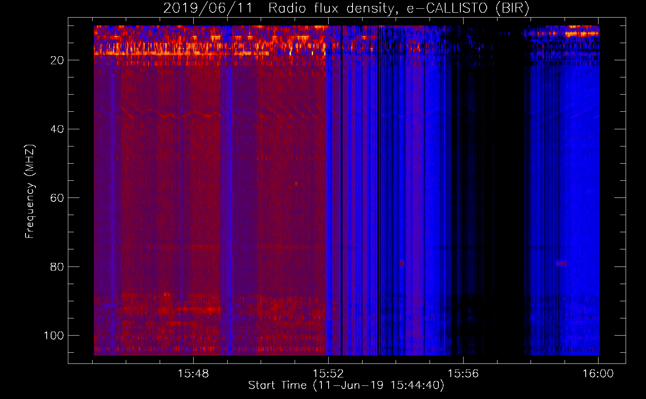Click the 60 MHz frequency tick label
Image resolution: width=646 pixels, height=399 pixels.
tap(57, 198)
